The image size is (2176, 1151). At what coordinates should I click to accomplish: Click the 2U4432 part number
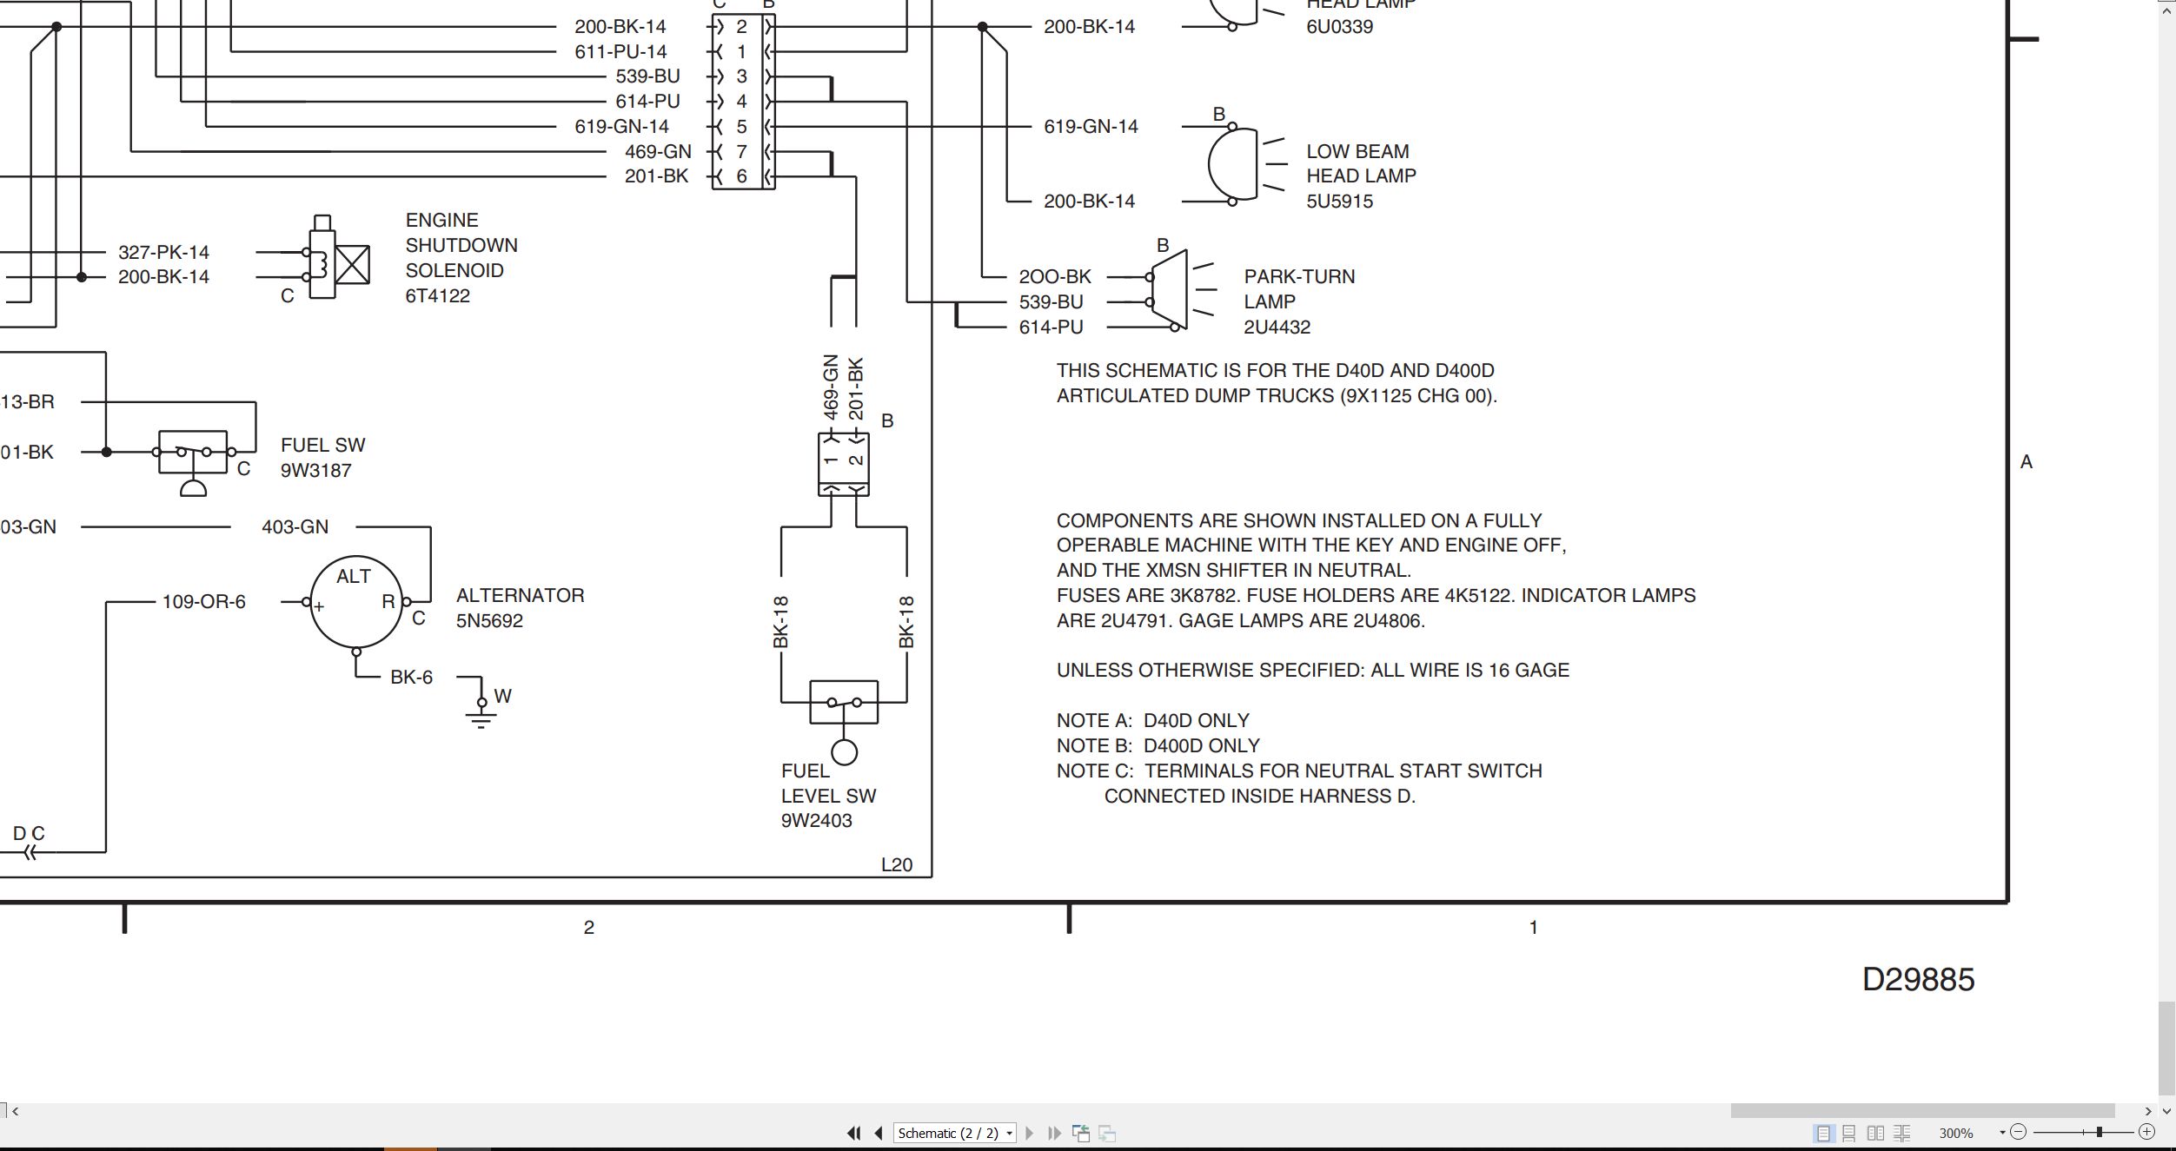(x=1277, y=327)
